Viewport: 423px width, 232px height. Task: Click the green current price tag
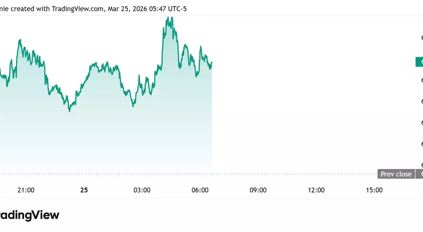click(x=420, y=62)
